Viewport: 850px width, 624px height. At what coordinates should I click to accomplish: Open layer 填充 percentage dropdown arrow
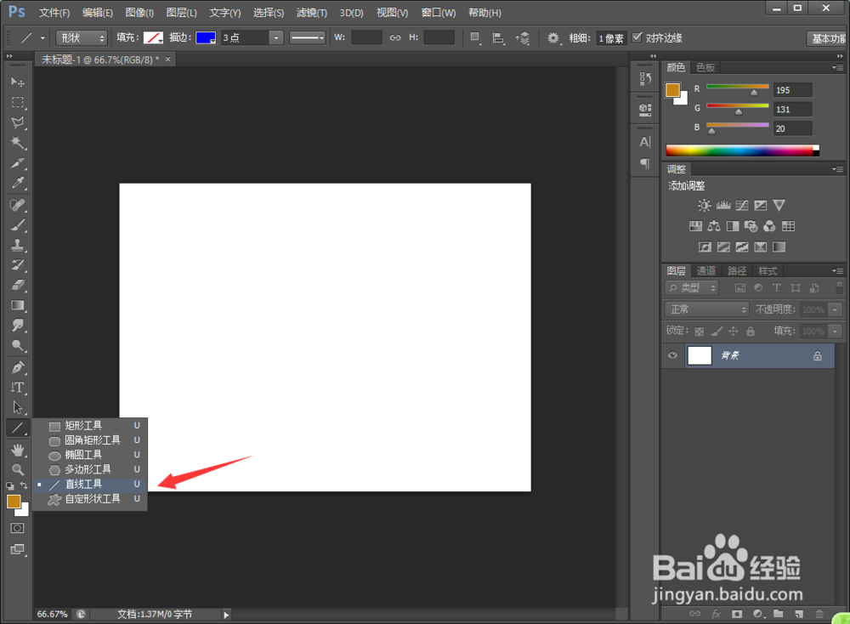pos(836,332)
